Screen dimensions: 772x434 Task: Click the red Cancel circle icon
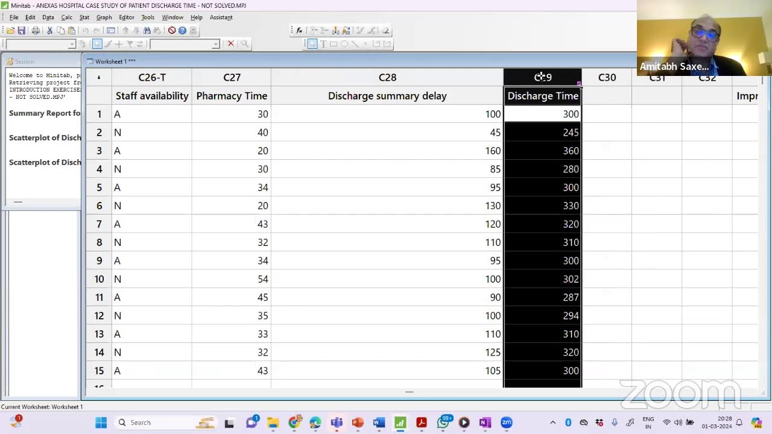(172, 30)
